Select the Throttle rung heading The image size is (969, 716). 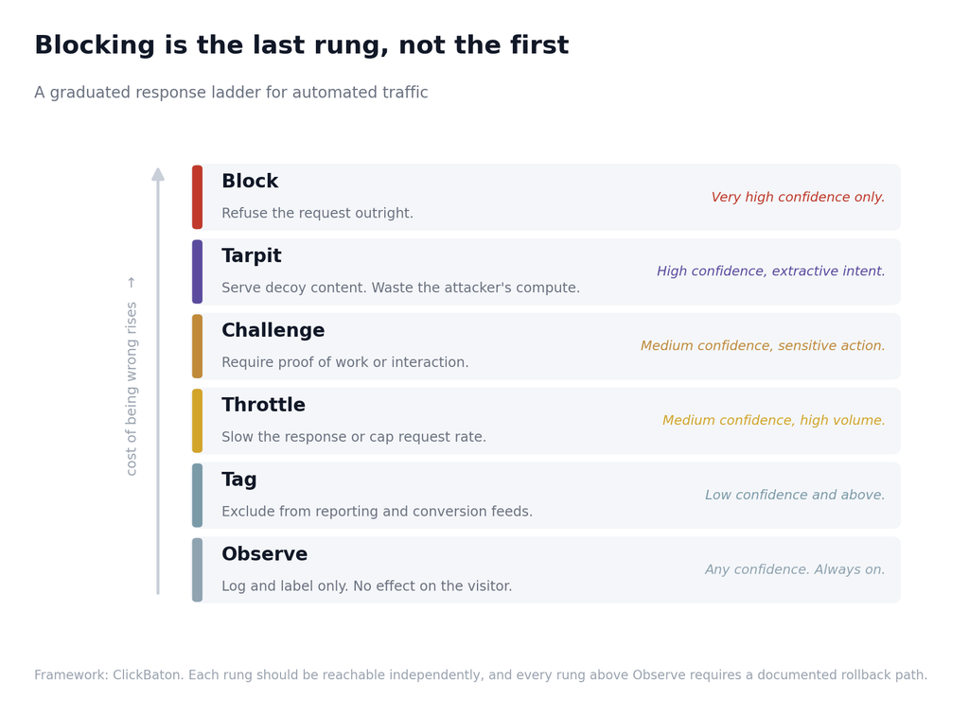coord(263,405)
